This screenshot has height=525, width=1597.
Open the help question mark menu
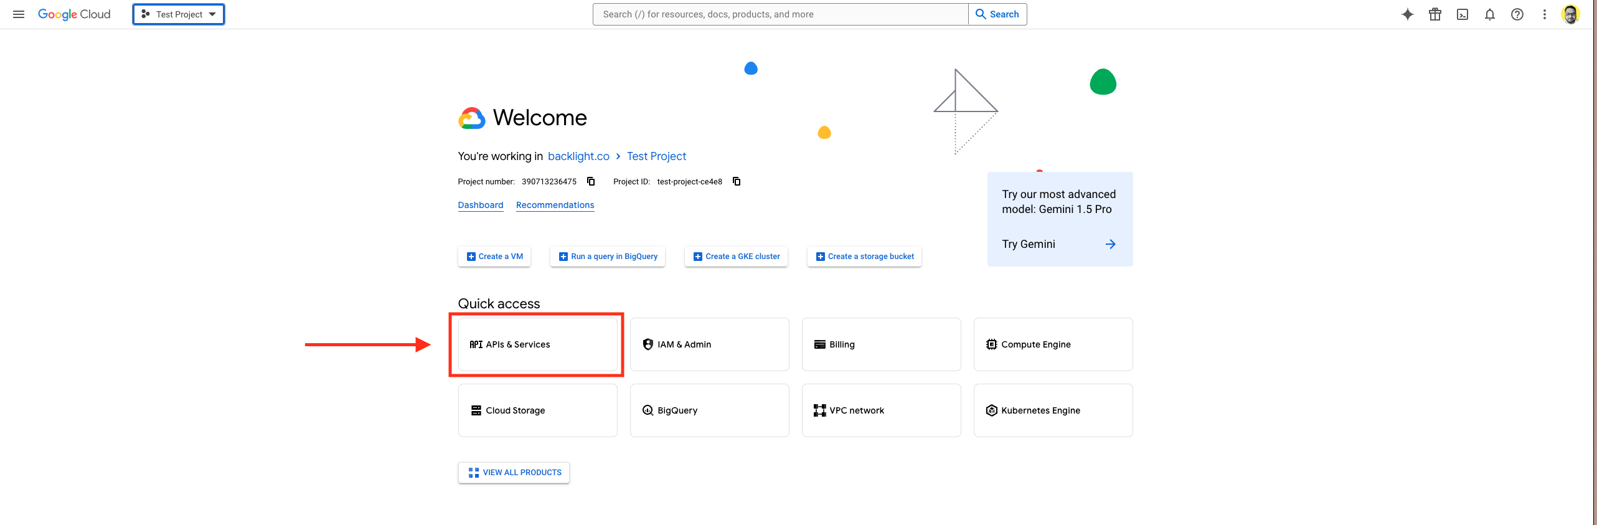tap(1517, 14)
